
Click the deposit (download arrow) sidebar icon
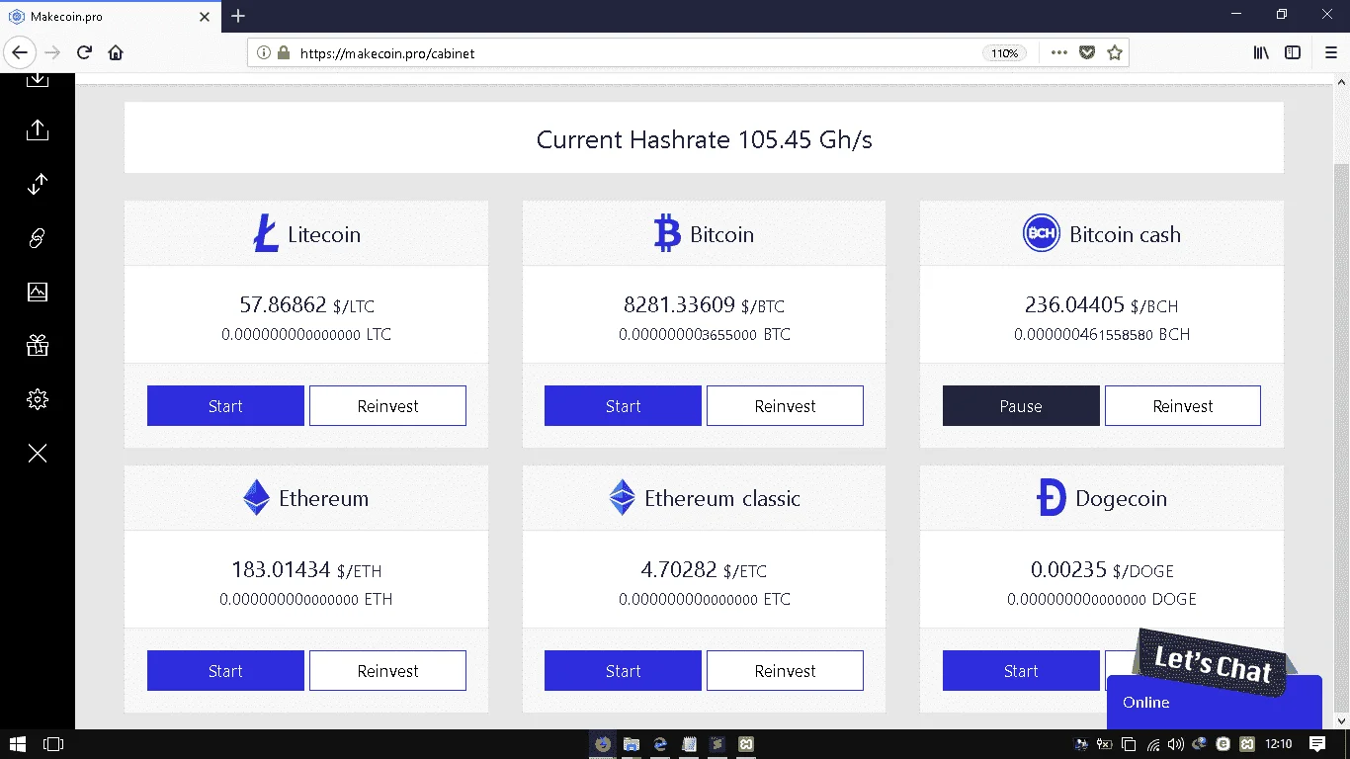tap(38, 79)
